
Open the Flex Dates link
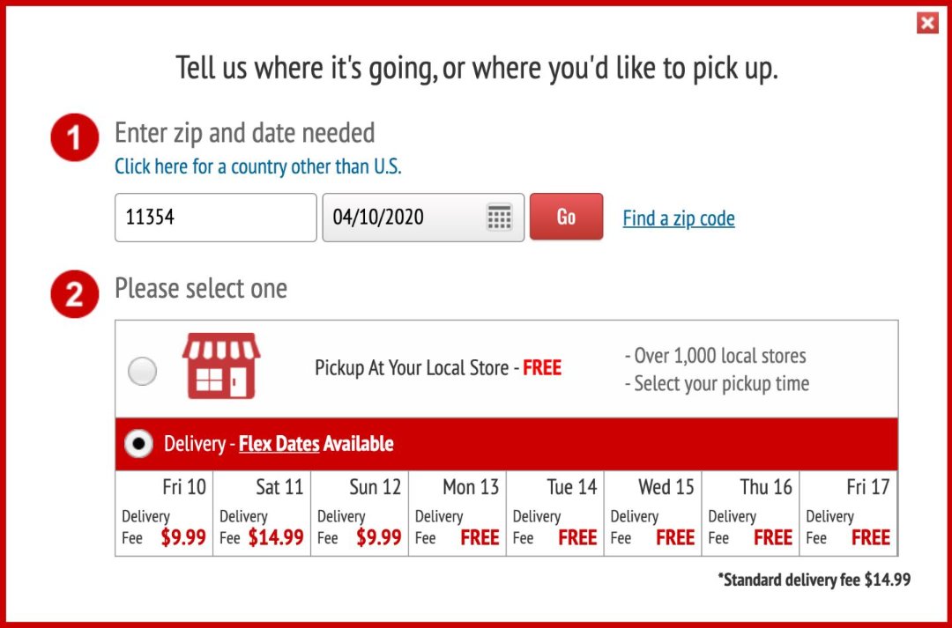279,444
